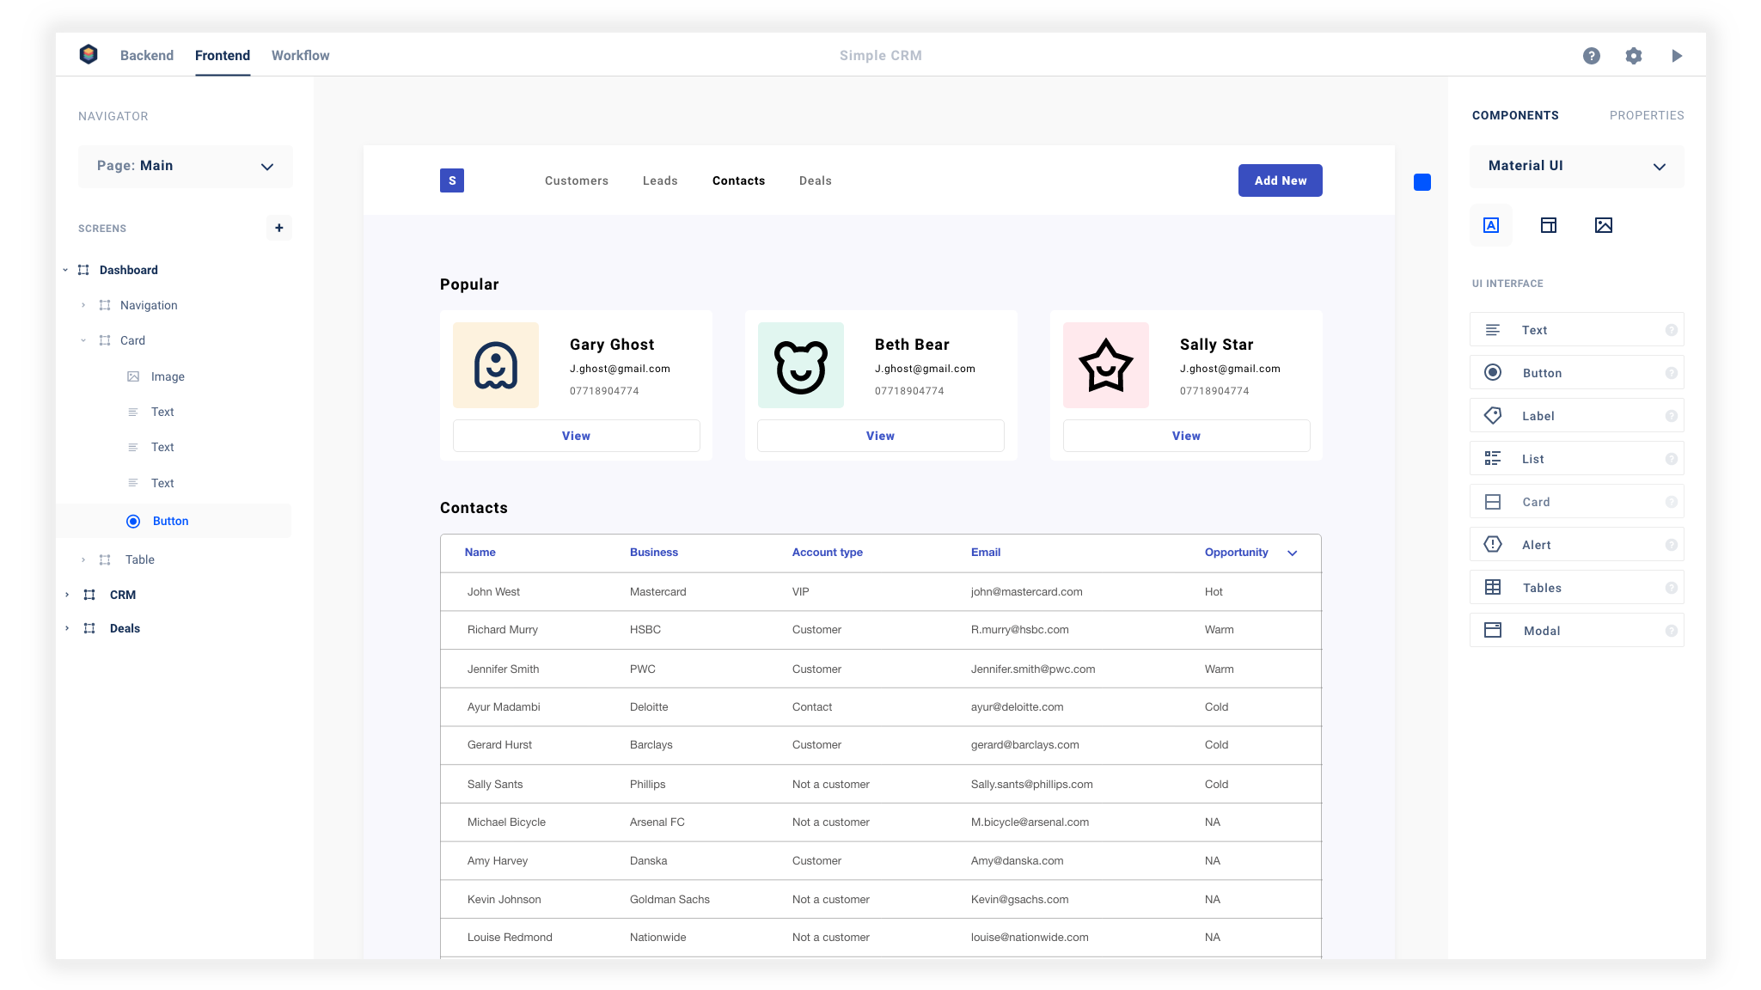This screenshot has width=1761, height=990.
Task: Open settings gear icon
Action: [1634, 56]
